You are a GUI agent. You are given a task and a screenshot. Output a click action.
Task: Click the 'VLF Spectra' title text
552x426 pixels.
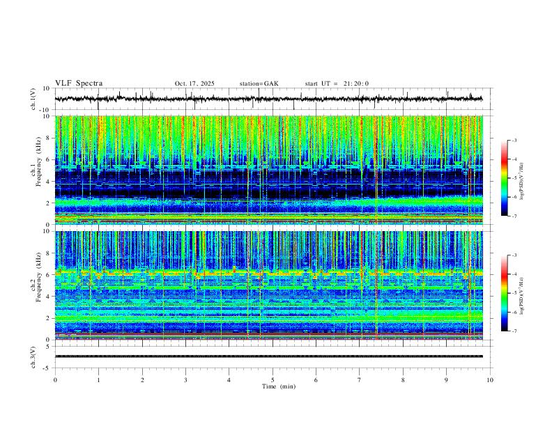pyautogui.click(x=79, y=84)
